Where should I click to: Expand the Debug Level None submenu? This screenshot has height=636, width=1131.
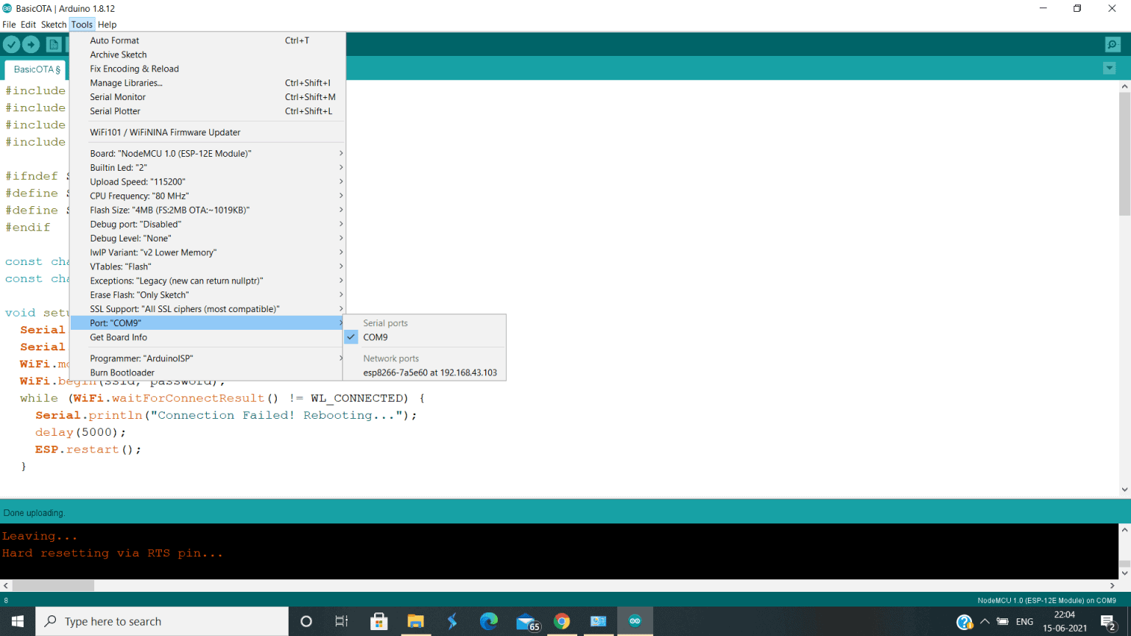click(207, 239)
